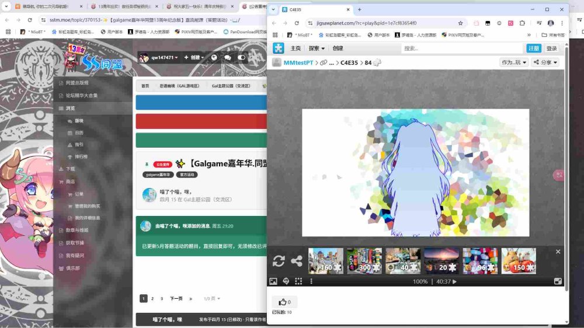Click the restart puzzle icon in Jigsaw Planet

pyautogui.click(x=278, y=261)
